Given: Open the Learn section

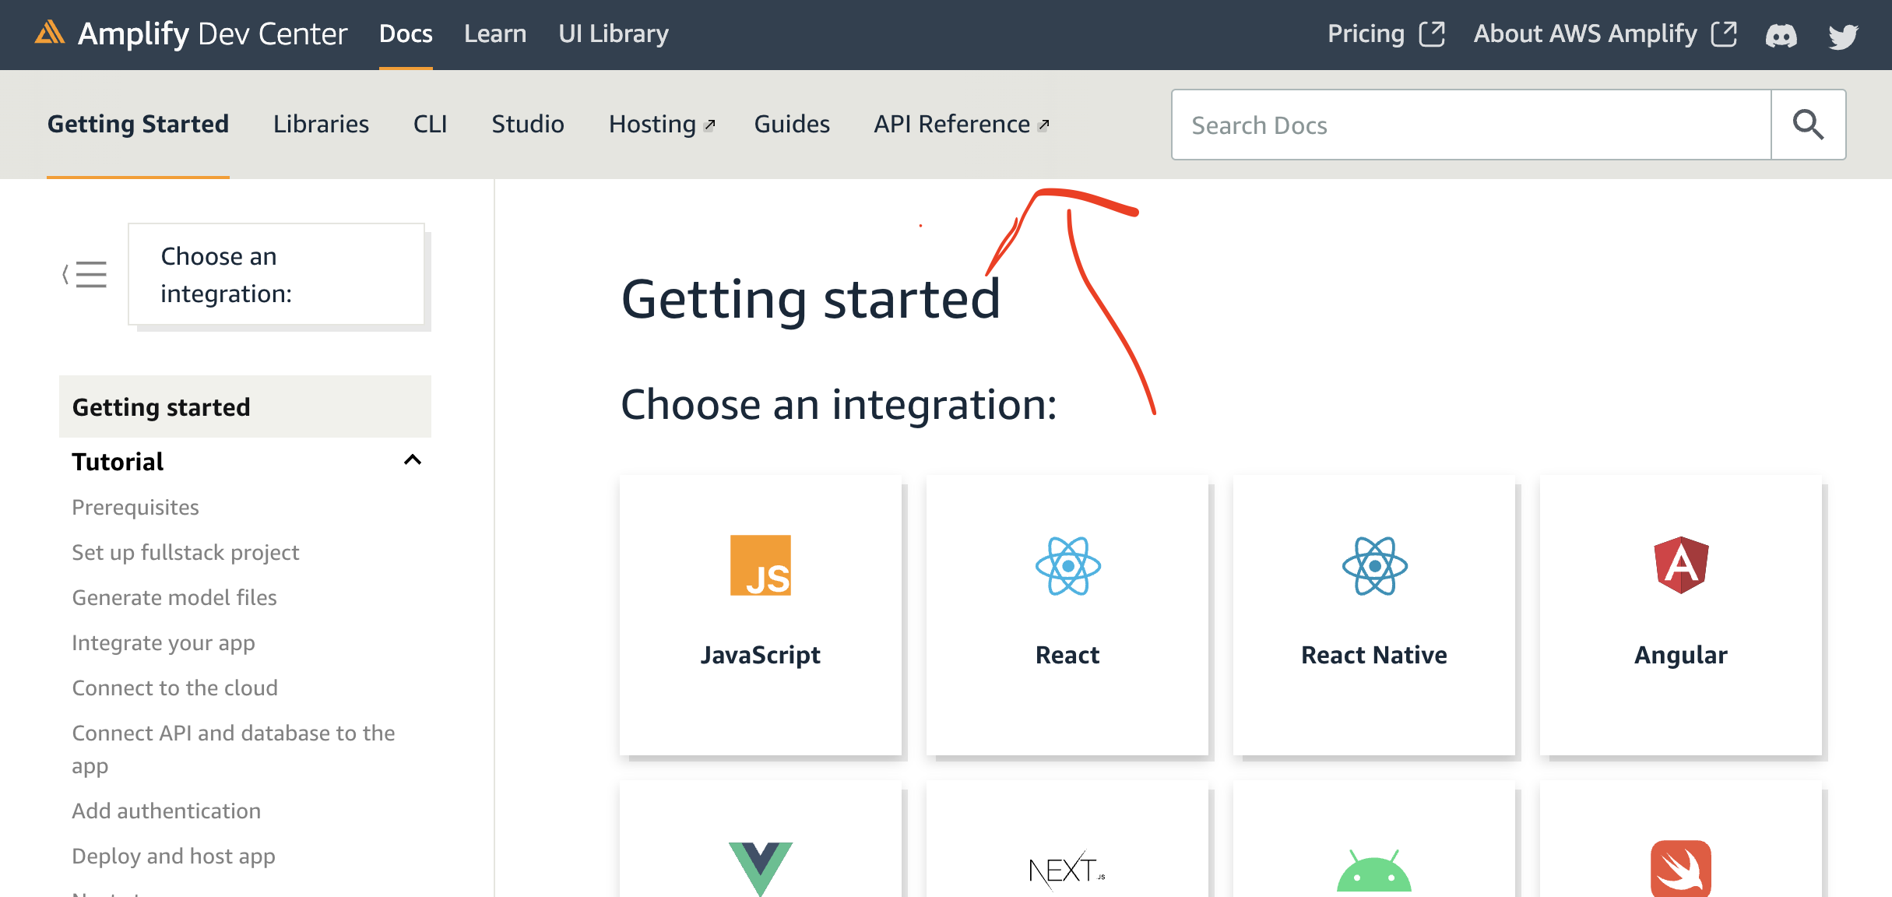Looking at the screenshot, I should tap(494, 33).
